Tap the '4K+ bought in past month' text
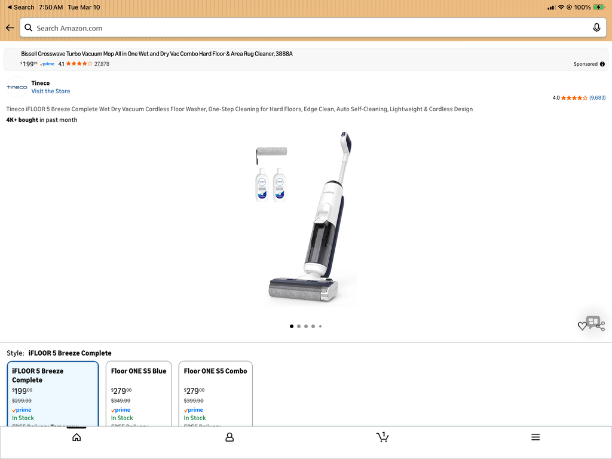612x459 pixels. (x=42, y=120)
